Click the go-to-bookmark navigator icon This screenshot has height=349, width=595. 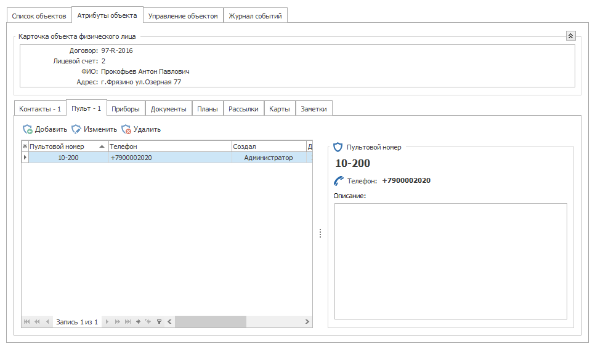coord(148,322)
